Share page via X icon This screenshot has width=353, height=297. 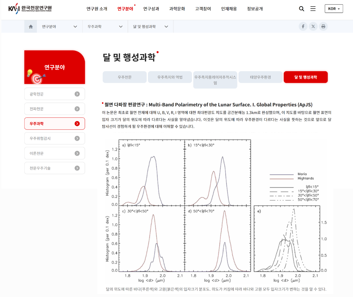[x=313, y=26]
